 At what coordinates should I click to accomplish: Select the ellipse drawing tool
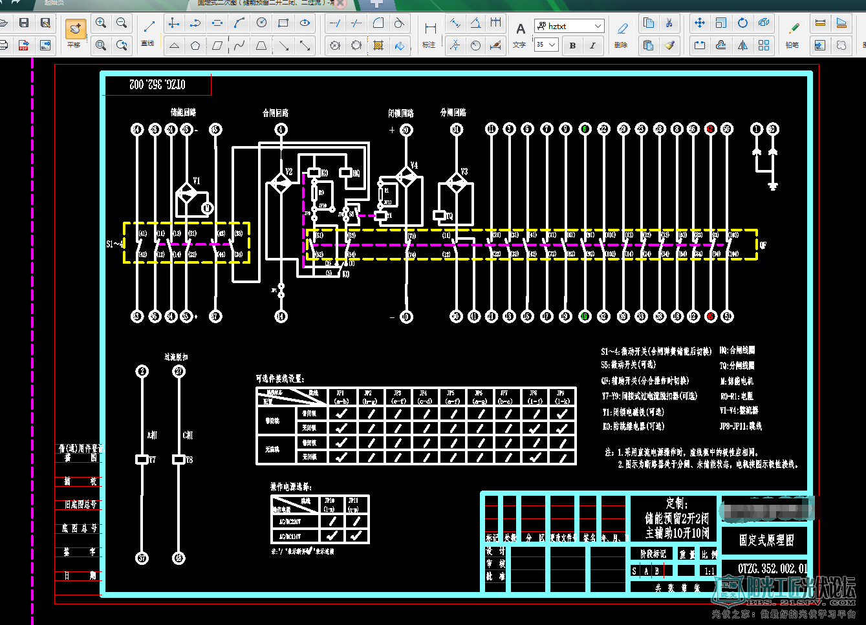coord(305,23)
